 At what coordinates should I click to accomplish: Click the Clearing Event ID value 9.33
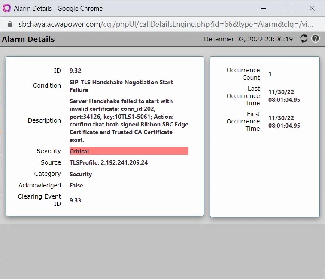[x=75, y=200]
